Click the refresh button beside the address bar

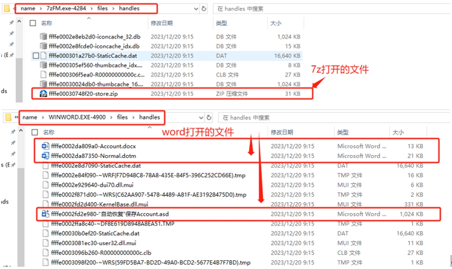click(204, 7)
